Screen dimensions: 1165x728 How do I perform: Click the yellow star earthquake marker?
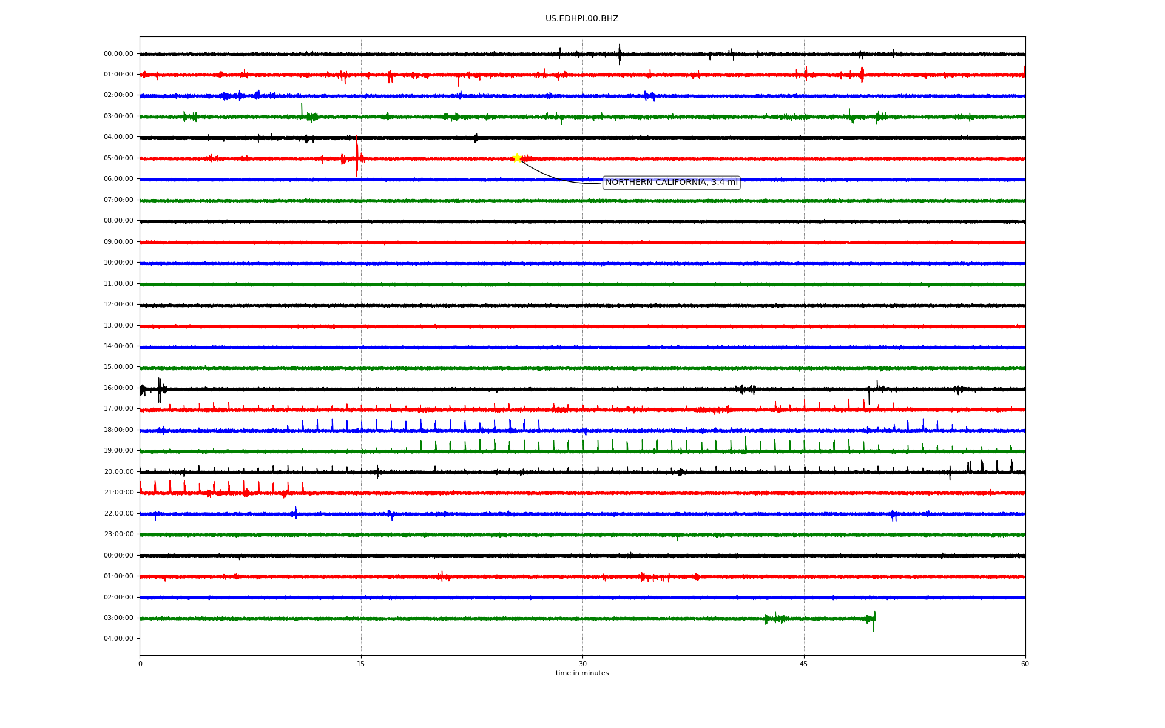click(517, 158)
